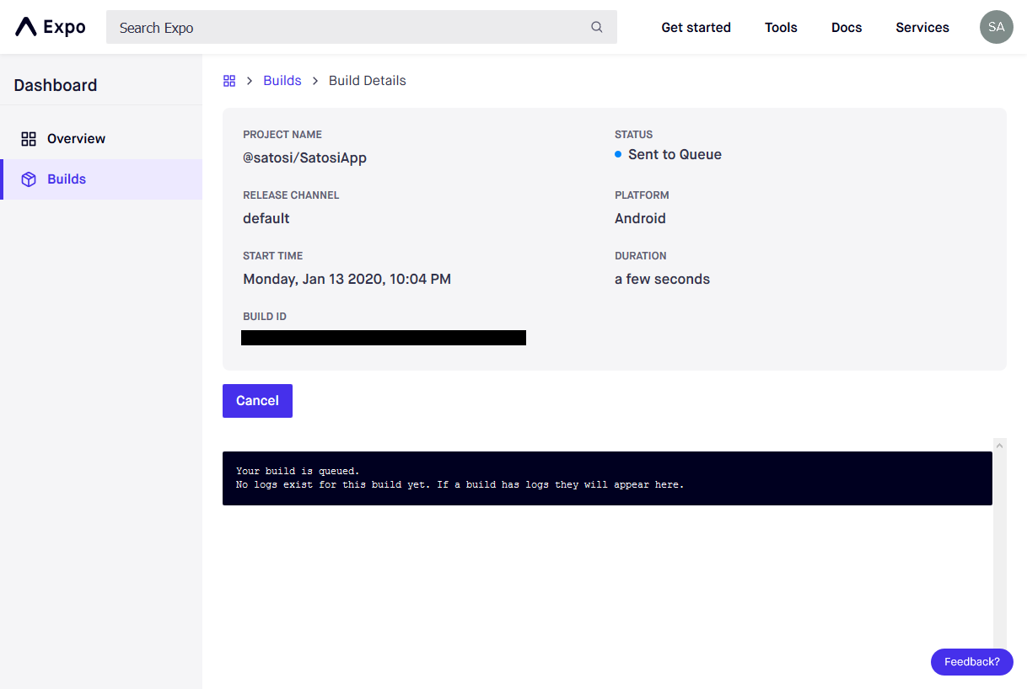Open the Docs menu
The width and height of the screenshot is (1027, 689).
pos(847,27)
